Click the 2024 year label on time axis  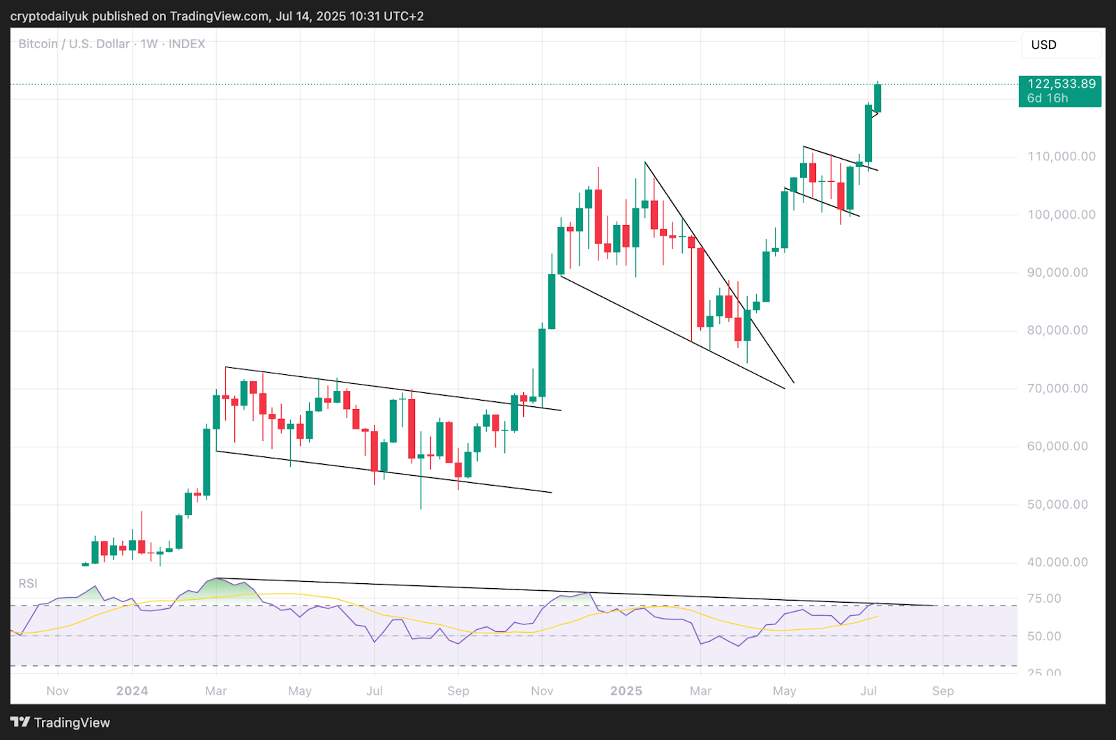(132, 691)
